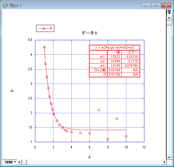The image size is (174, 167).
Task: Click the KaleidaGraph plot window icon
Action: point(5,6)
